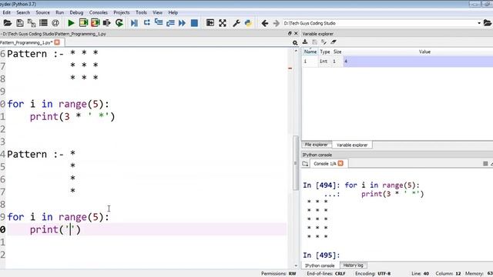Browse a working directory with the folder icon
The width and height of the screenshot is (493, 277).
[488, 23]
